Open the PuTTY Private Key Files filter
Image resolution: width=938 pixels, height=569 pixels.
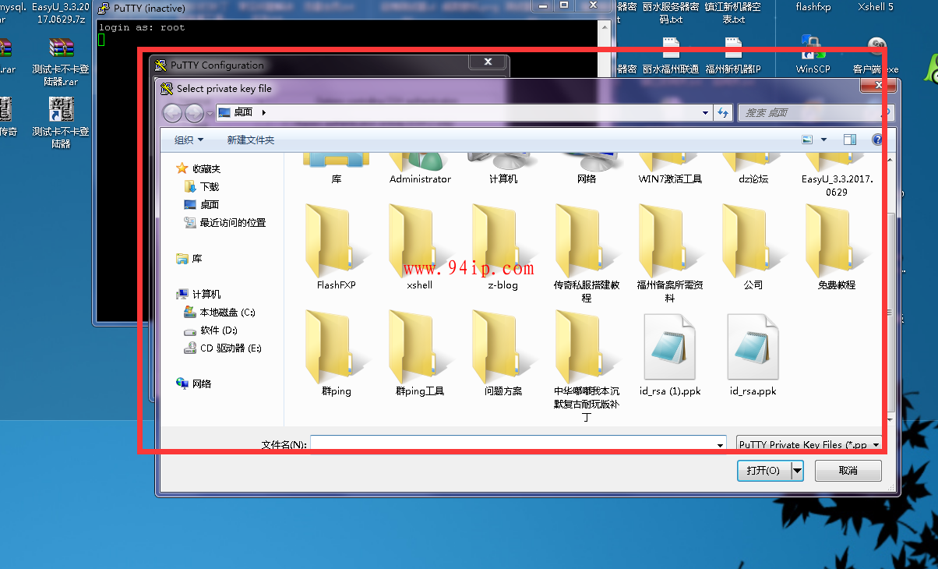[x=809, y=444]
